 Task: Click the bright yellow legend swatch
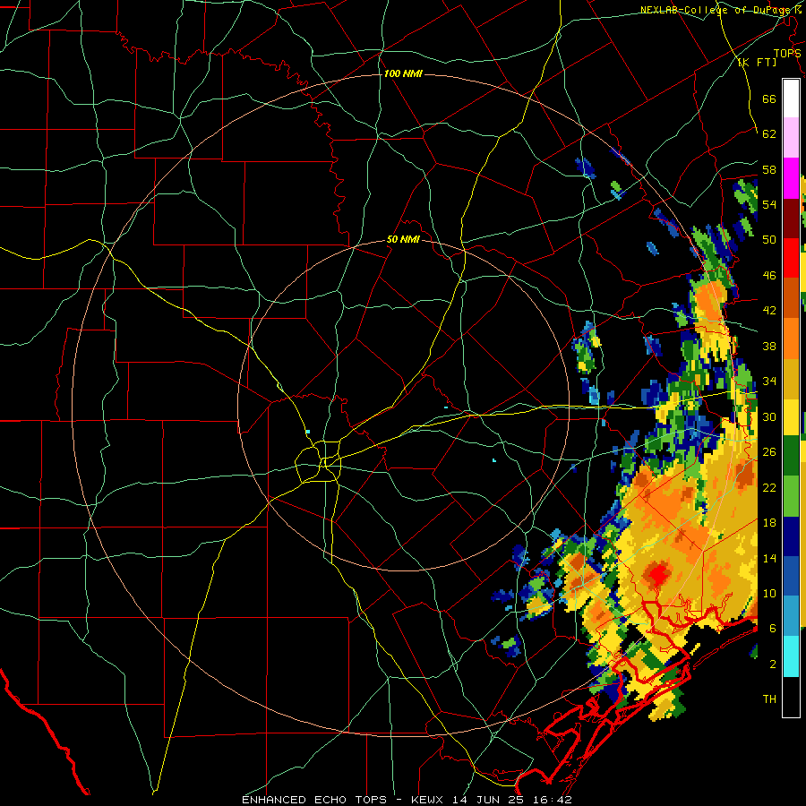(791, 416)
